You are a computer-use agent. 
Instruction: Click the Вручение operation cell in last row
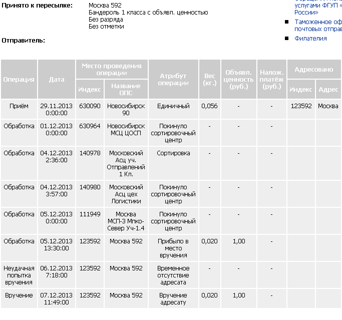pos(19,295)
